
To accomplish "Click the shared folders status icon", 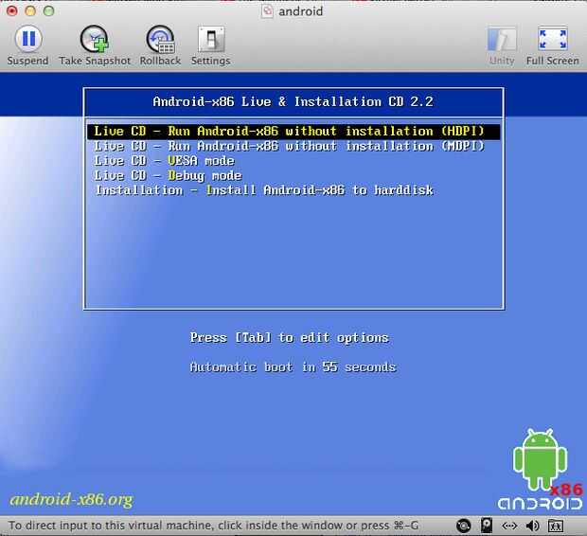I will coord(556,526).
